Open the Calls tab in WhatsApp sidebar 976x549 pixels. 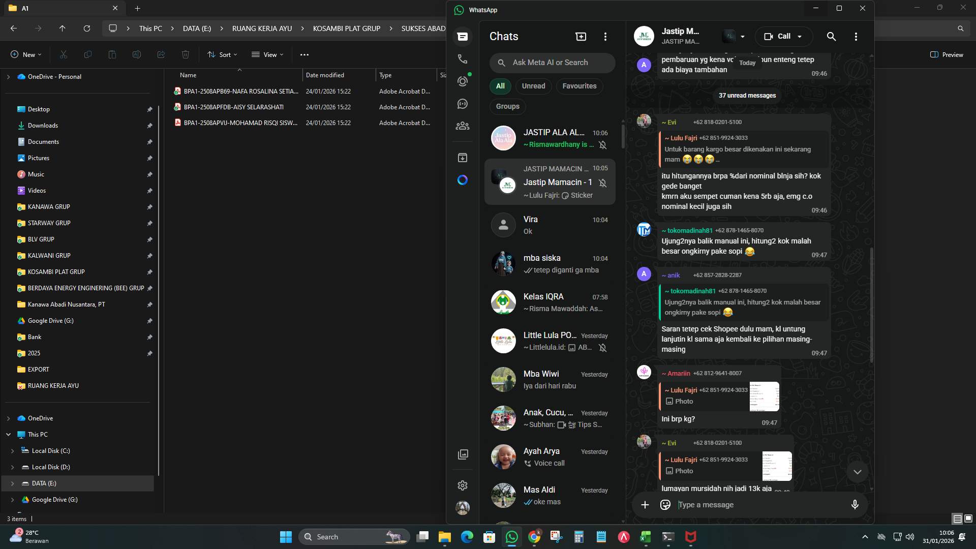(x=463, y=59)
